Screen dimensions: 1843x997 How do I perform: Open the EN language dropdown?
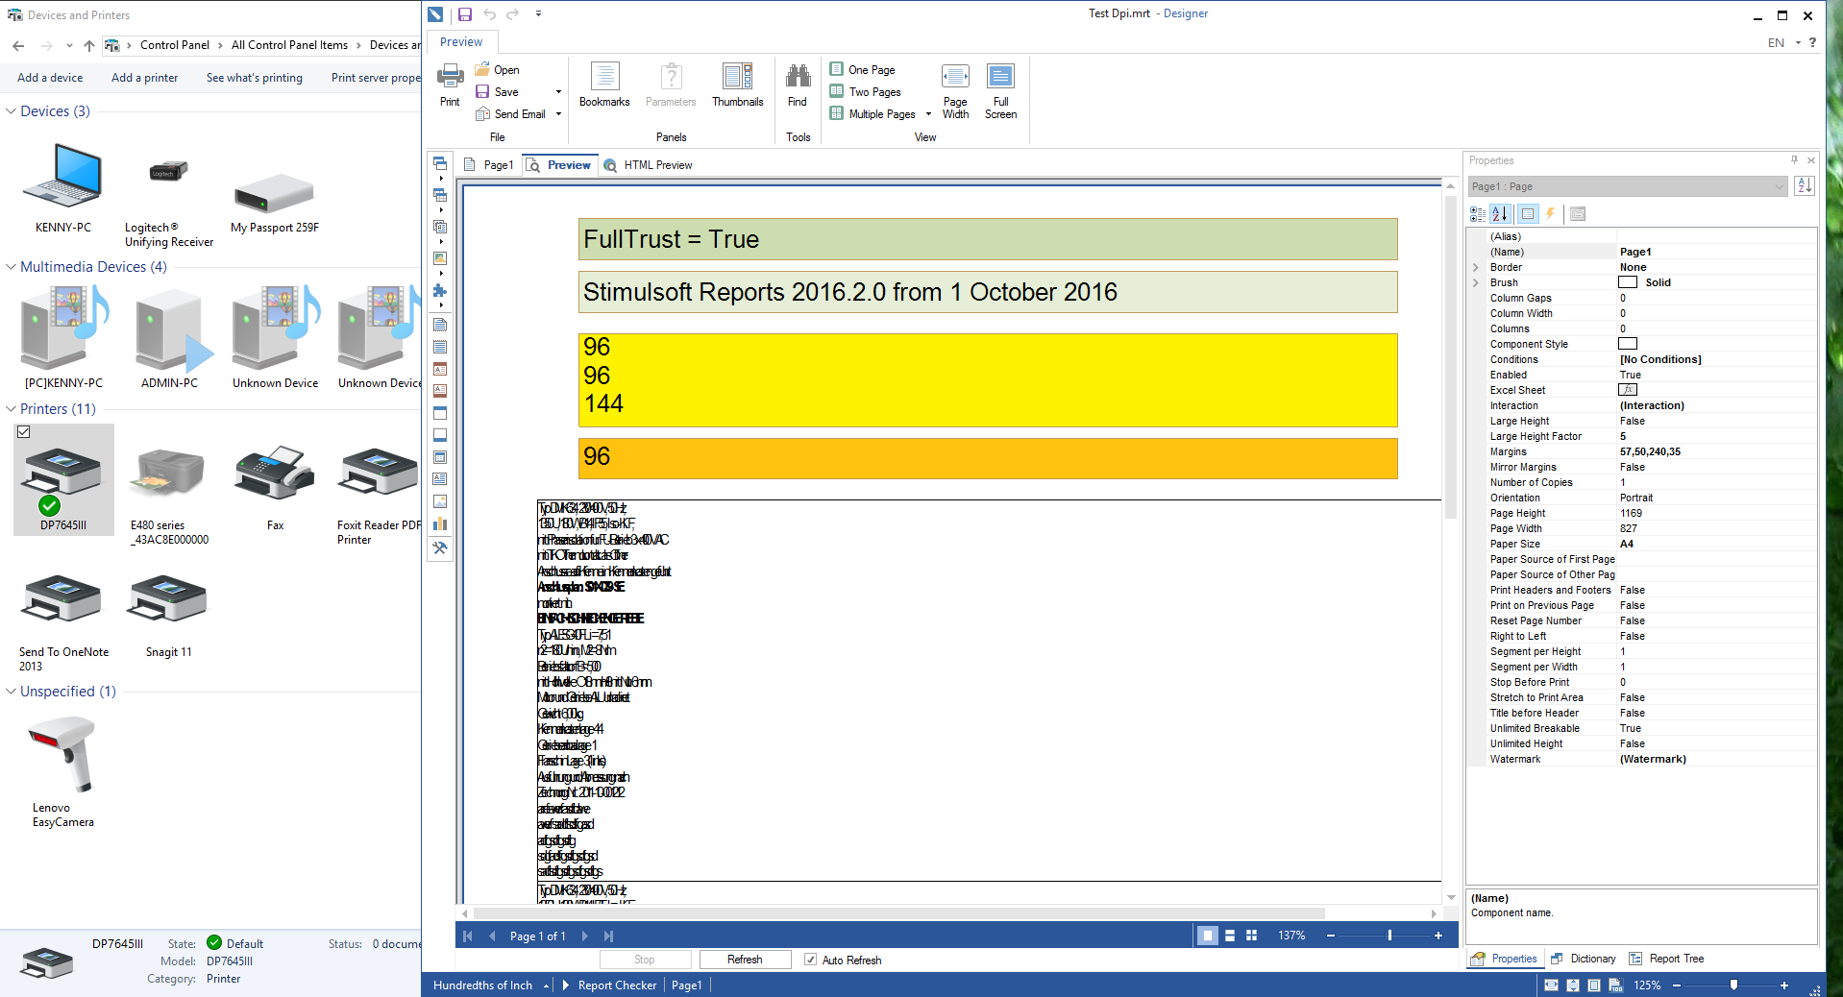[1783, 42]
